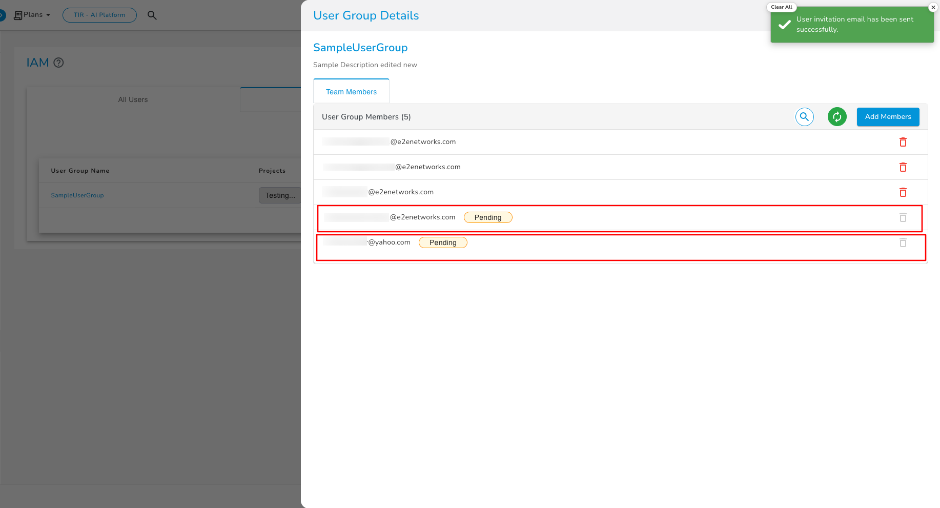This screenshot has width=940, height=508.
Task: Expand the Plans dropdown
Action: 33,15
